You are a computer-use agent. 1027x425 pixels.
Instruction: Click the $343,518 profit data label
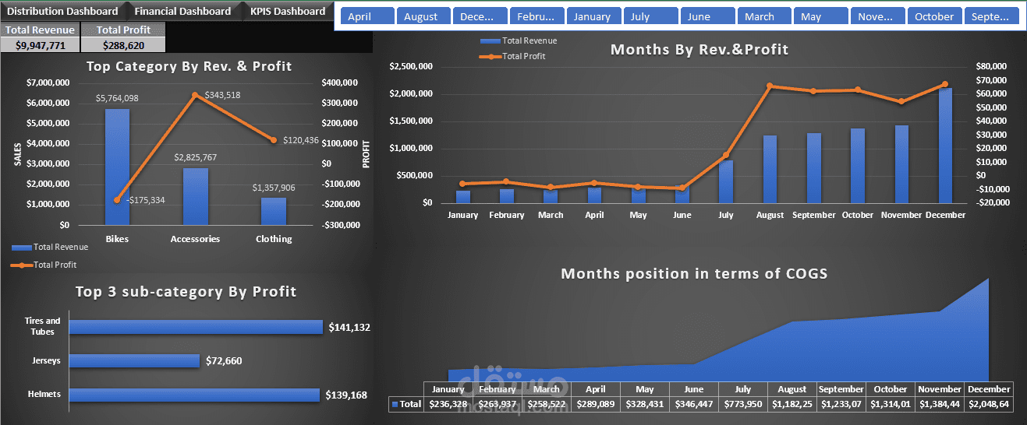222,95
